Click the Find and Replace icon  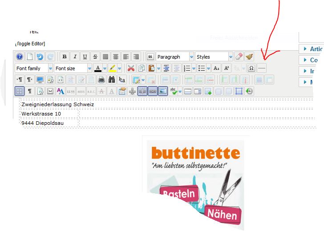(x=121, y=80)
